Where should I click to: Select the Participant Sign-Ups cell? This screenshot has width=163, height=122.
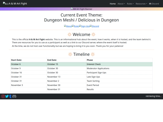[119, 73]
